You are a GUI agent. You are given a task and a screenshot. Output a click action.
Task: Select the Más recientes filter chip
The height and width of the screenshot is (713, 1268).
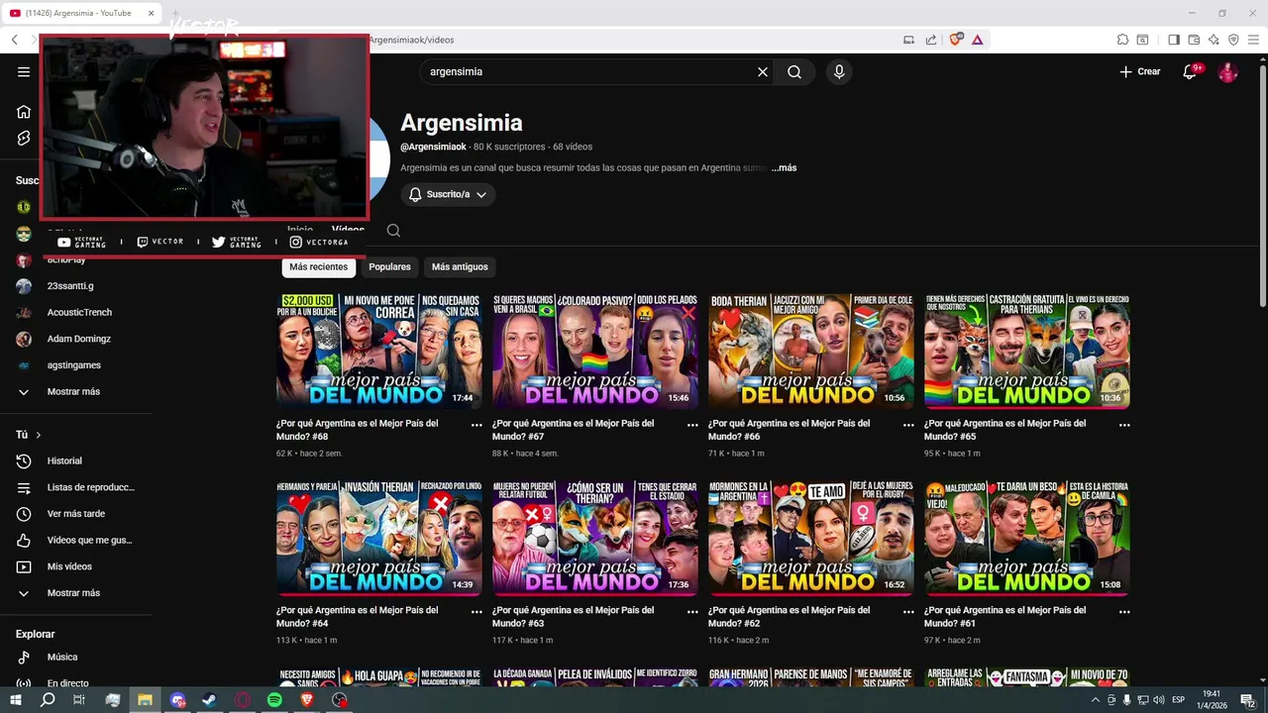(319, 267)
